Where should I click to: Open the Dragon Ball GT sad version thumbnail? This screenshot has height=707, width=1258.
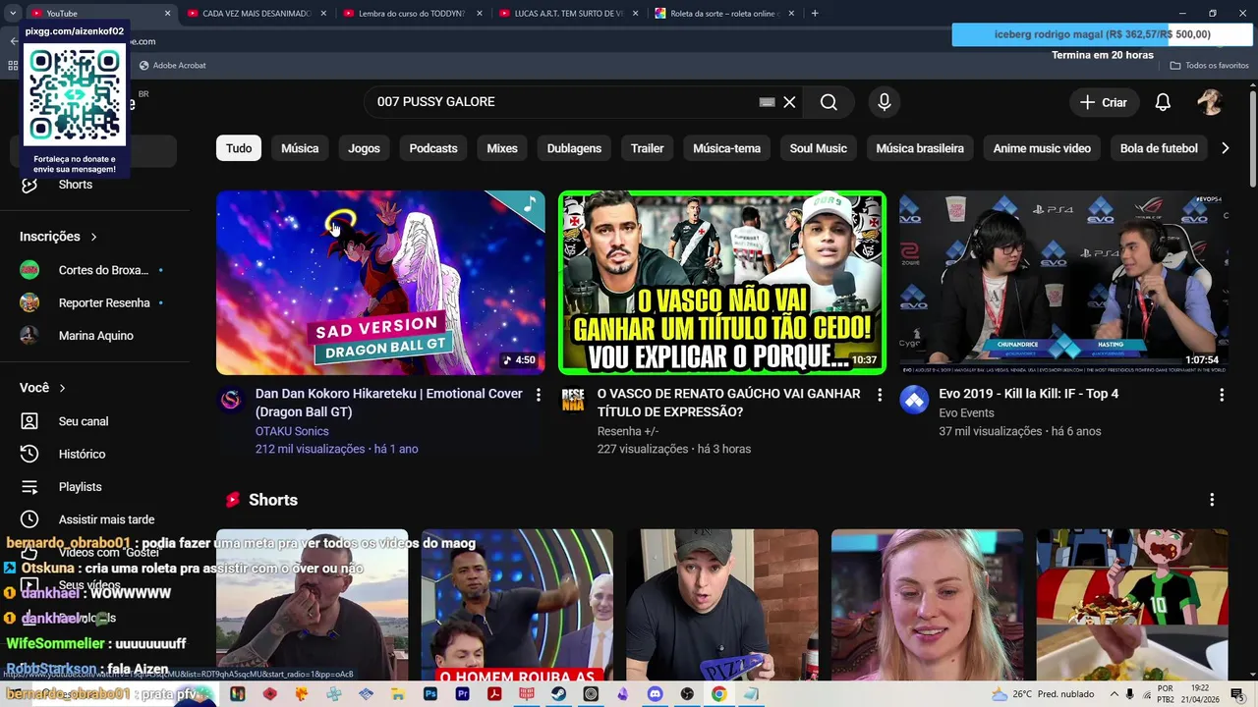pyautogui.click(x=380, y=283)
